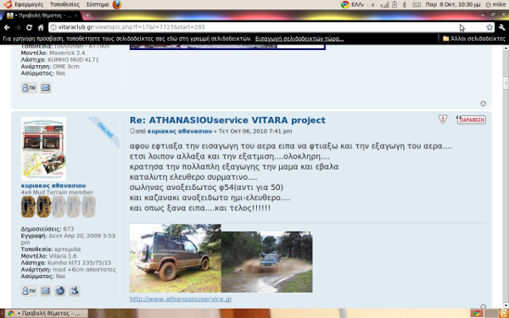Open the Σύστημα menu
Image resolution: width=509 pixels, height=318 pixels.
coord(97,4)
